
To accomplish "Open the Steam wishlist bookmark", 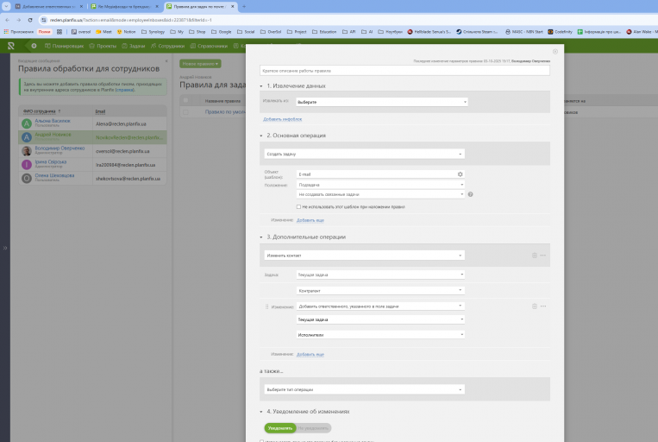I will (477, 32).
